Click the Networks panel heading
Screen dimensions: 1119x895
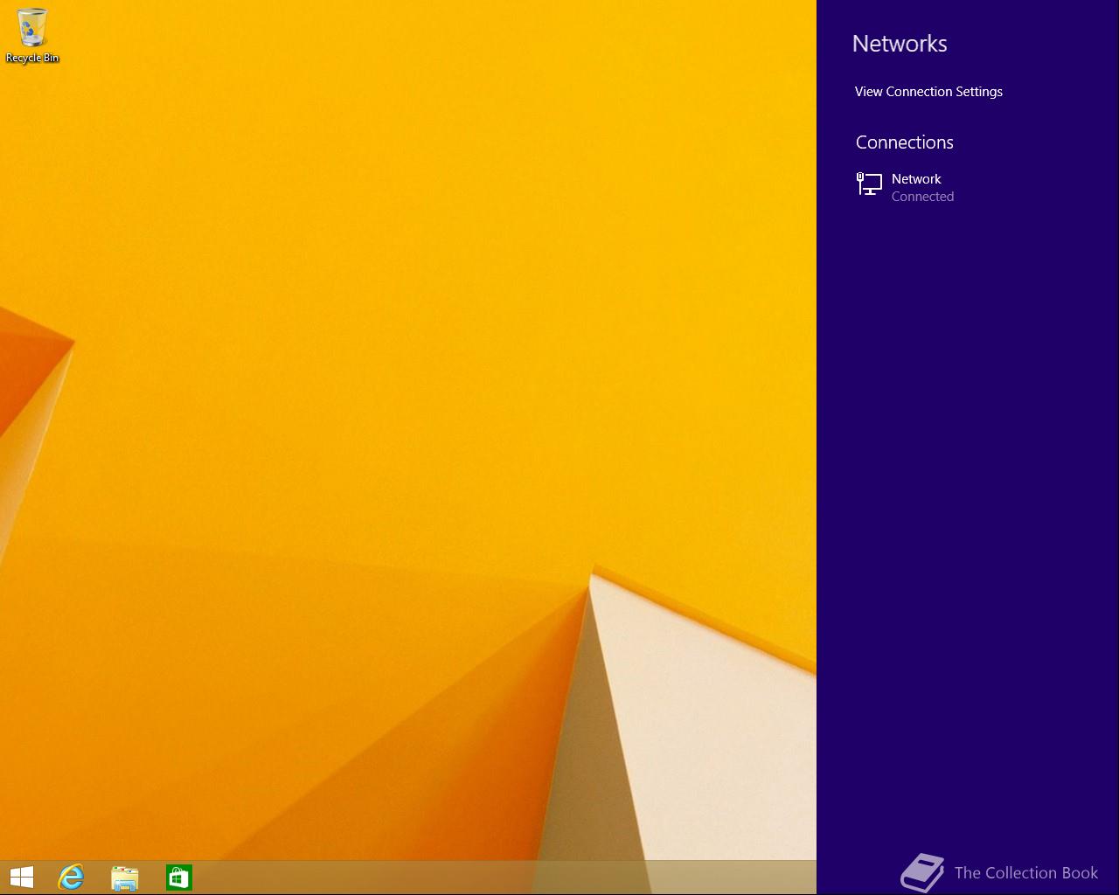click(900, 44)
